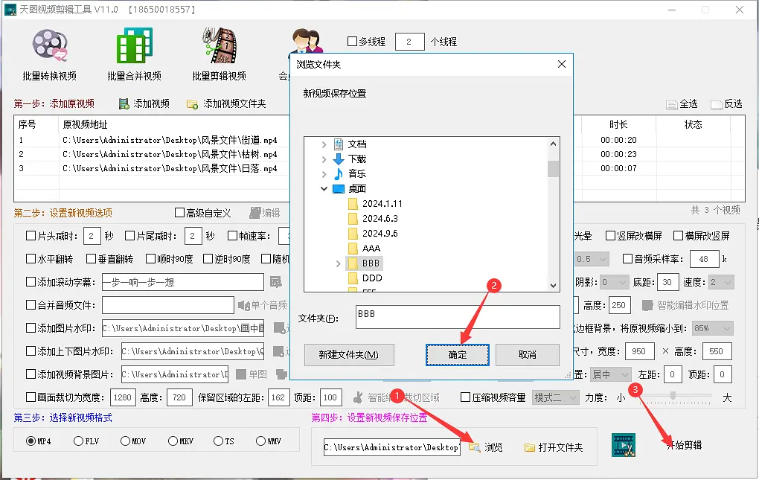The width and height of the screenshot is (759, 480).
Task: Expand the 下载 tree node
Action: [324, 159]
